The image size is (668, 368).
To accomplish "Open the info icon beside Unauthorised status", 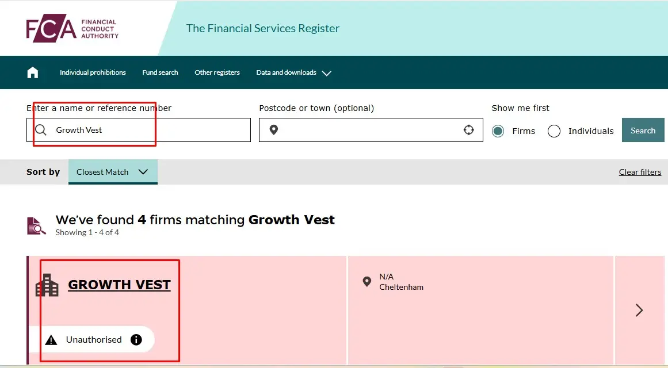I will pyautogui.click(x=136, y=339).
